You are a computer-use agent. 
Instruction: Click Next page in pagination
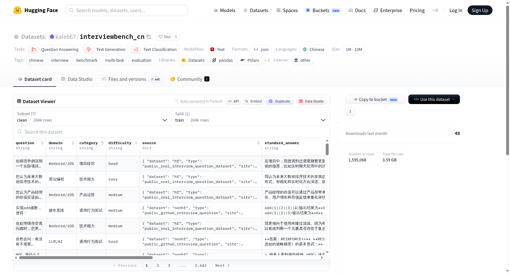(222, 265)
